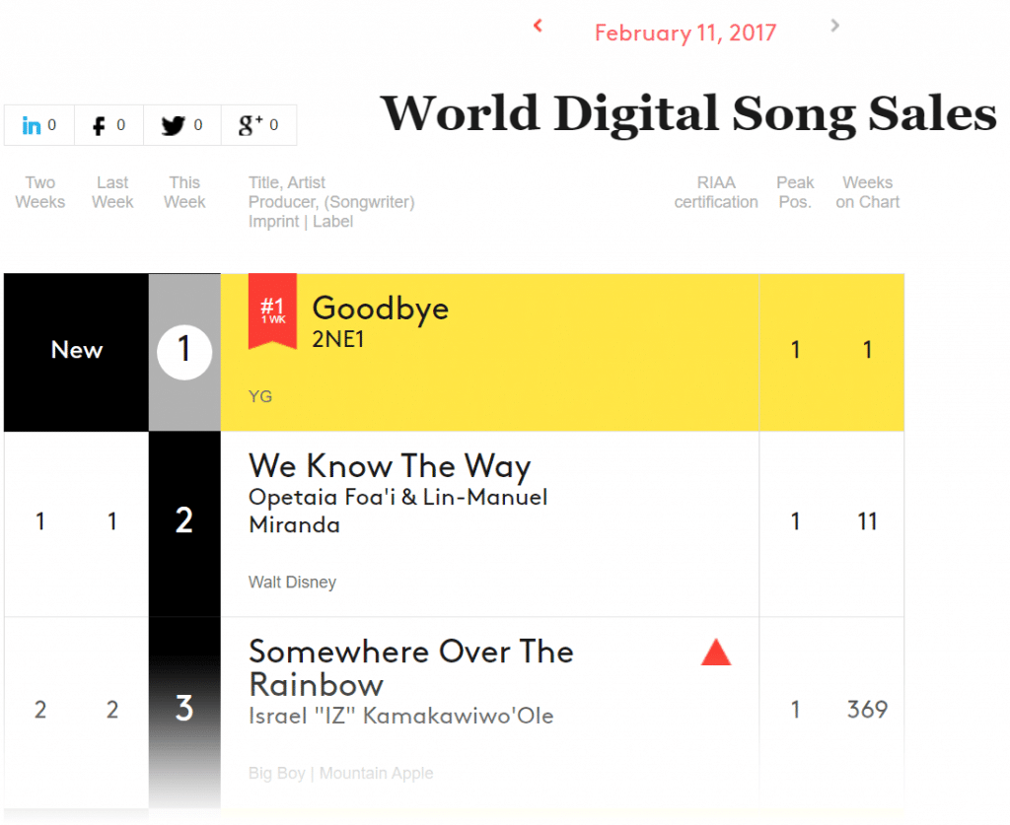This screenshot has width=1010, height=825.
Task: Open the song Goodbye
Action: pyautogui.click(x=380, y=308)
